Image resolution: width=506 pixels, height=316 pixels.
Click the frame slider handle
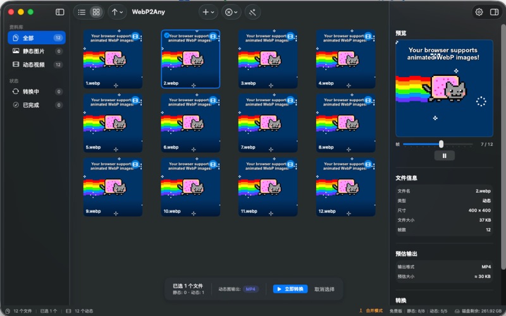(441, 144)
